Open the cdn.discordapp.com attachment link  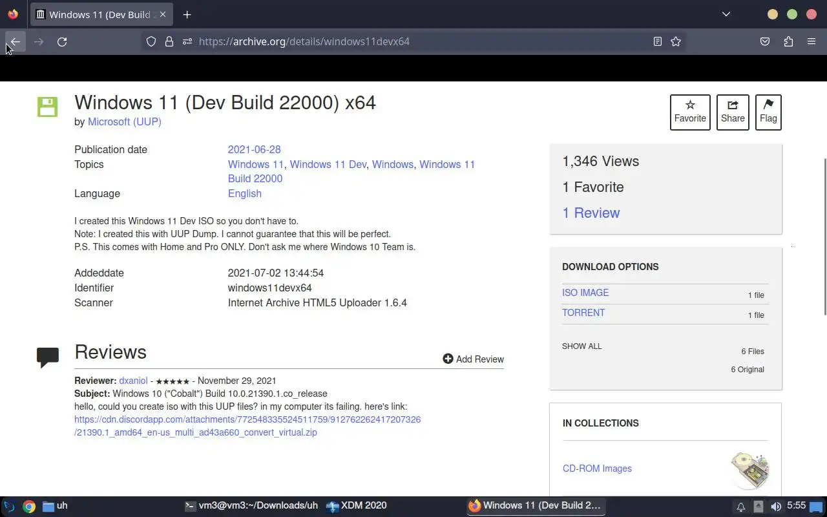247,426
